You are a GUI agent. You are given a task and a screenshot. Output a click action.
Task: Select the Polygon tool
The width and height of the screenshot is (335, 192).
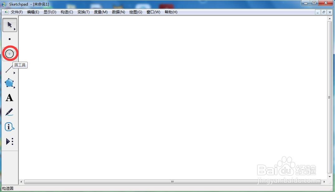(9, 83)
